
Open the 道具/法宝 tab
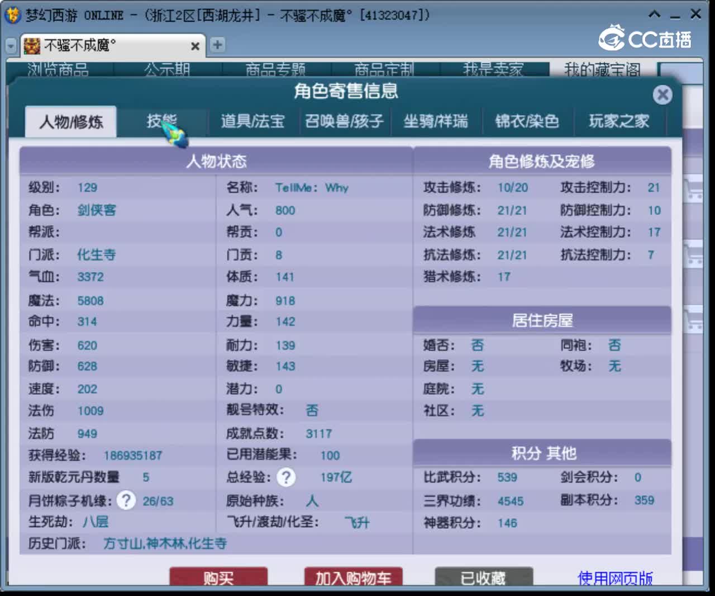tap(252, 121)
